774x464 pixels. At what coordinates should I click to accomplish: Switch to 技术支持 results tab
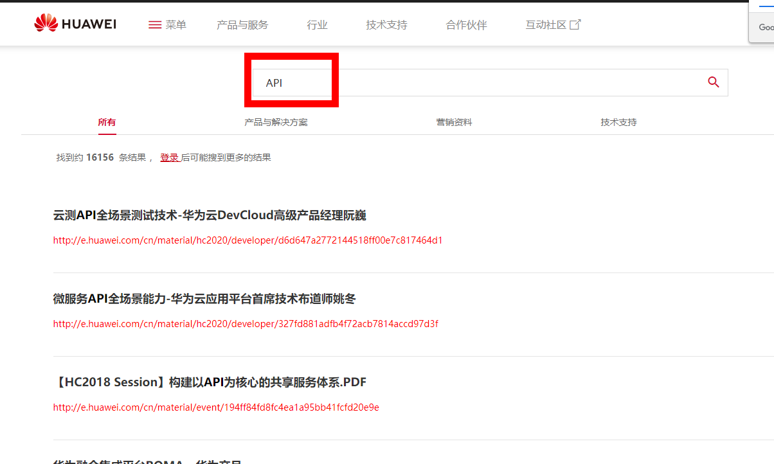(618, 122)
